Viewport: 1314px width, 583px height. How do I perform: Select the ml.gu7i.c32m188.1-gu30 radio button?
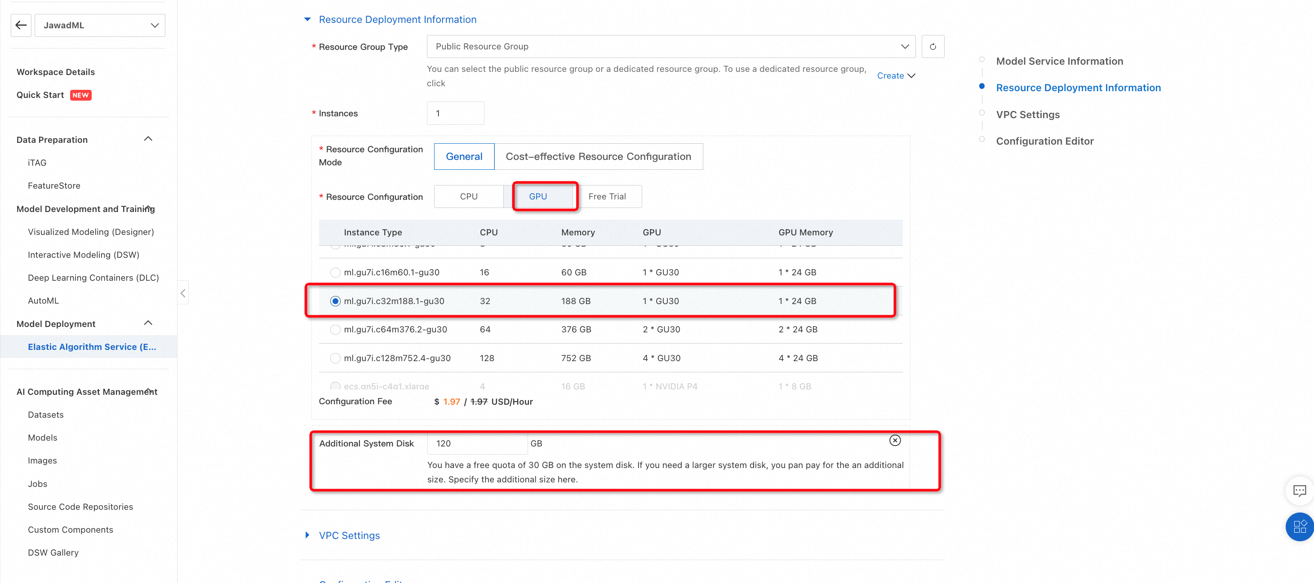[x=335, y=301]
